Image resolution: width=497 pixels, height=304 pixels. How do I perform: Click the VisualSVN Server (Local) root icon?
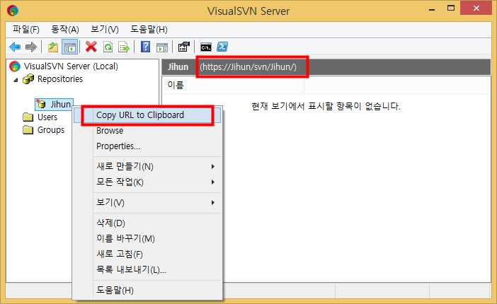click(x=15, y=66)
